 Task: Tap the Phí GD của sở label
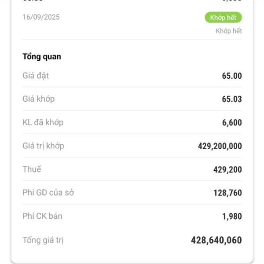48,193
